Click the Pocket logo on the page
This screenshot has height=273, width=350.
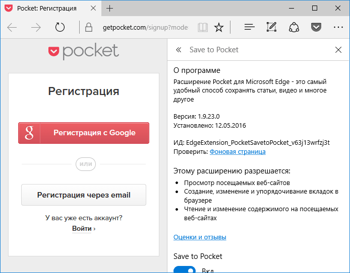[84, 51]
